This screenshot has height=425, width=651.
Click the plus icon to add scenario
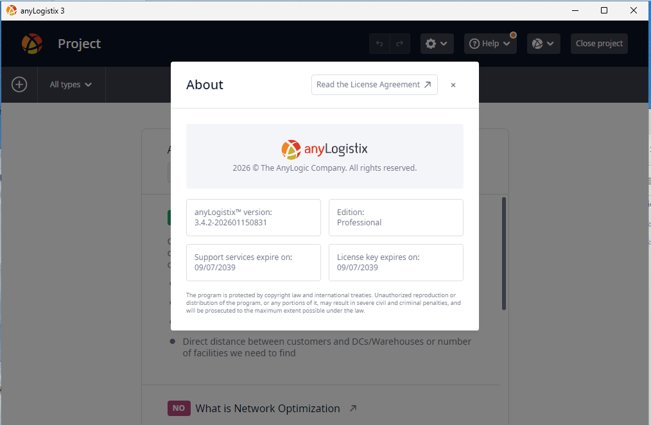[x=19, y=85]
